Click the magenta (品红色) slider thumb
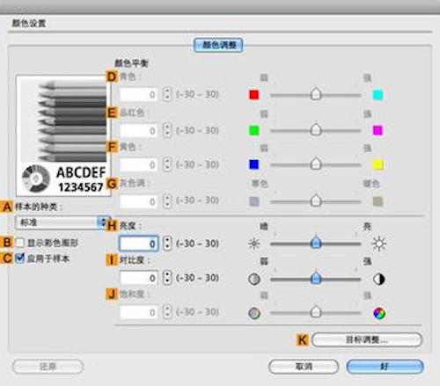The width and height of the screenshot is (440, 386). click(316, 129)
